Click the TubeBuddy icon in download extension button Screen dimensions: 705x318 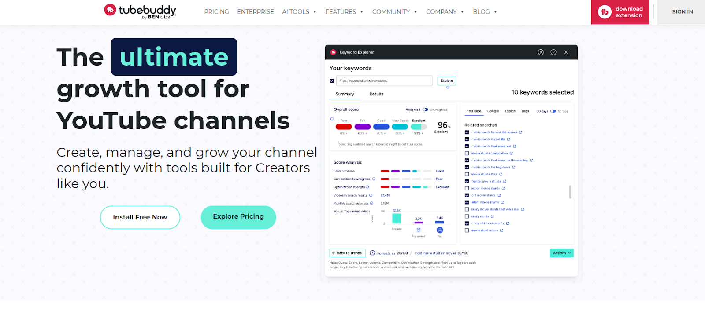(x=605, y=12)
